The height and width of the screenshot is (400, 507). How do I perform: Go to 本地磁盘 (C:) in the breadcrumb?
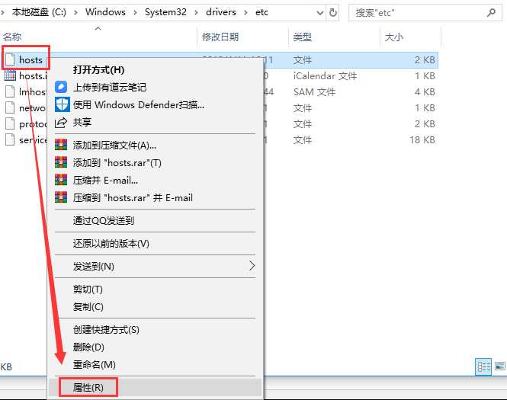tap(39, 12)
